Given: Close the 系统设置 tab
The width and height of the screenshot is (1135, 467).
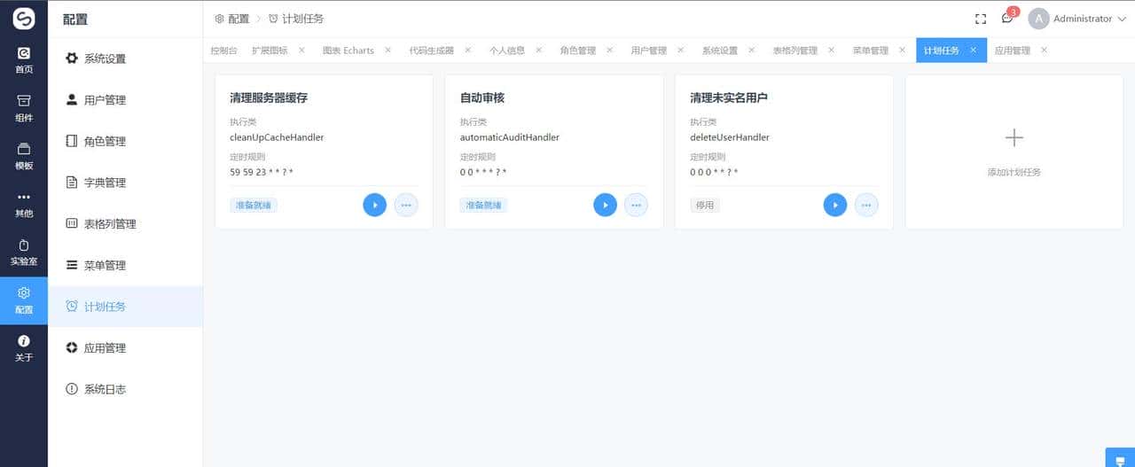Looking at the screenshot, I should [x=751, y=51].
